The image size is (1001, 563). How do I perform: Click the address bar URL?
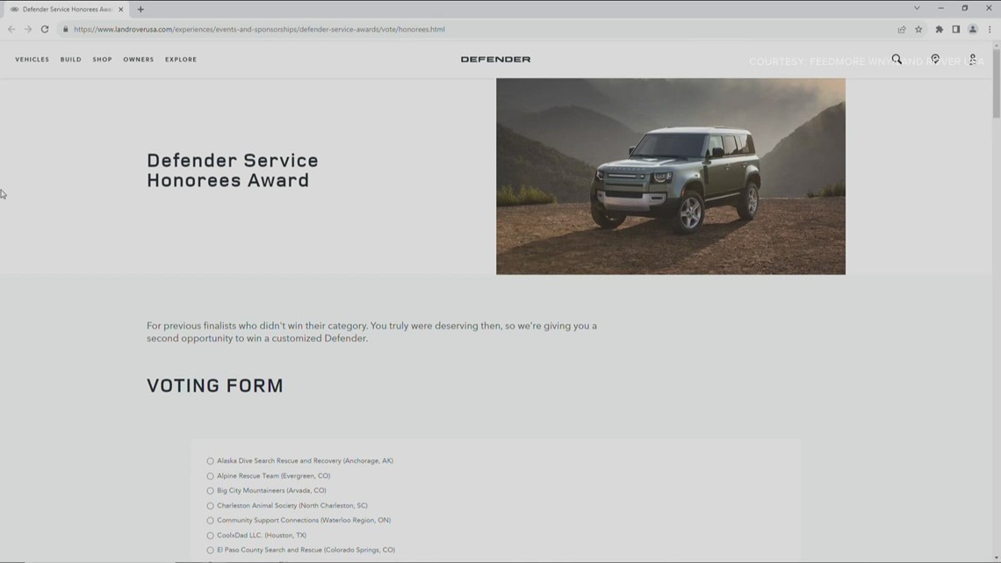259,29
